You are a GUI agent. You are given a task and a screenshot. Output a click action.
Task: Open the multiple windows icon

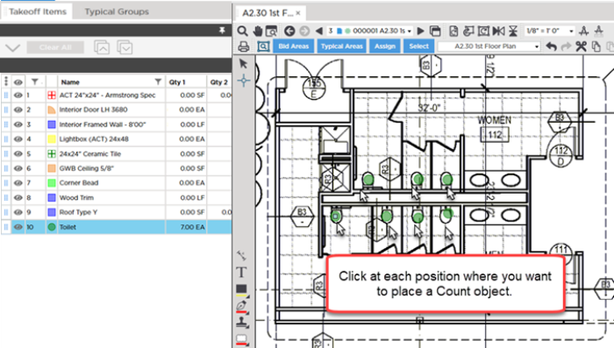[x=435, y=31]
